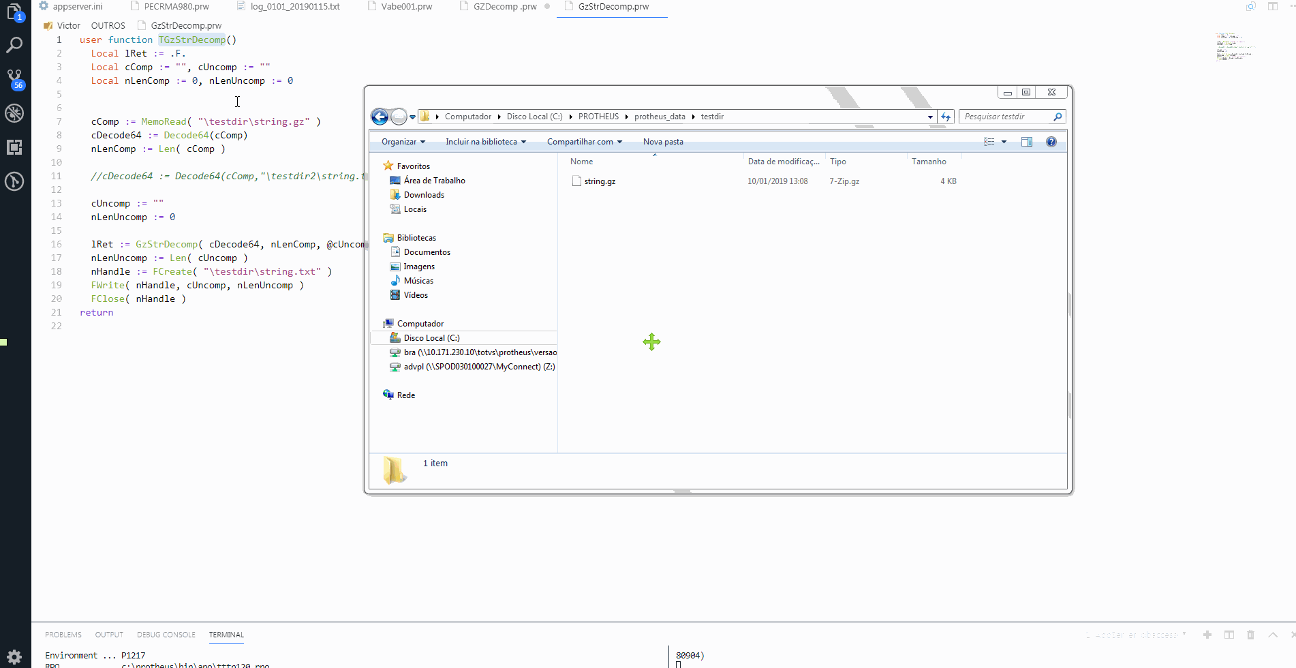Switch to the log_0101_20190115.txt tab
1296x668 pixels.
coord(288,7)
